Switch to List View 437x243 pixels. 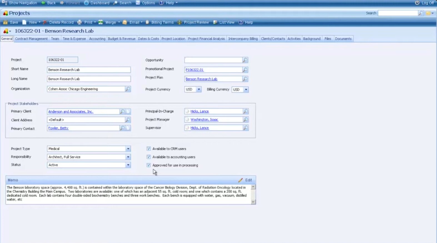coord(224,22)
